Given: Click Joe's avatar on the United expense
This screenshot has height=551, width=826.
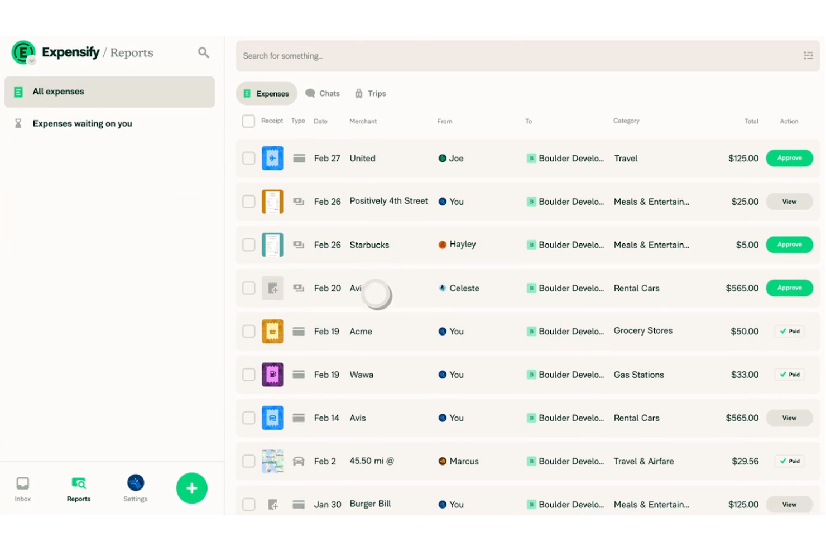Looking at the screenshot, I should 441,158.
